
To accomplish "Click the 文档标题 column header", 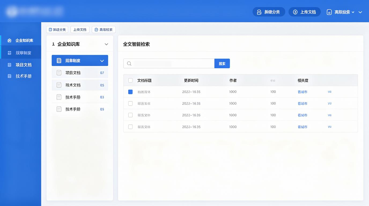I will coord(144,80).
